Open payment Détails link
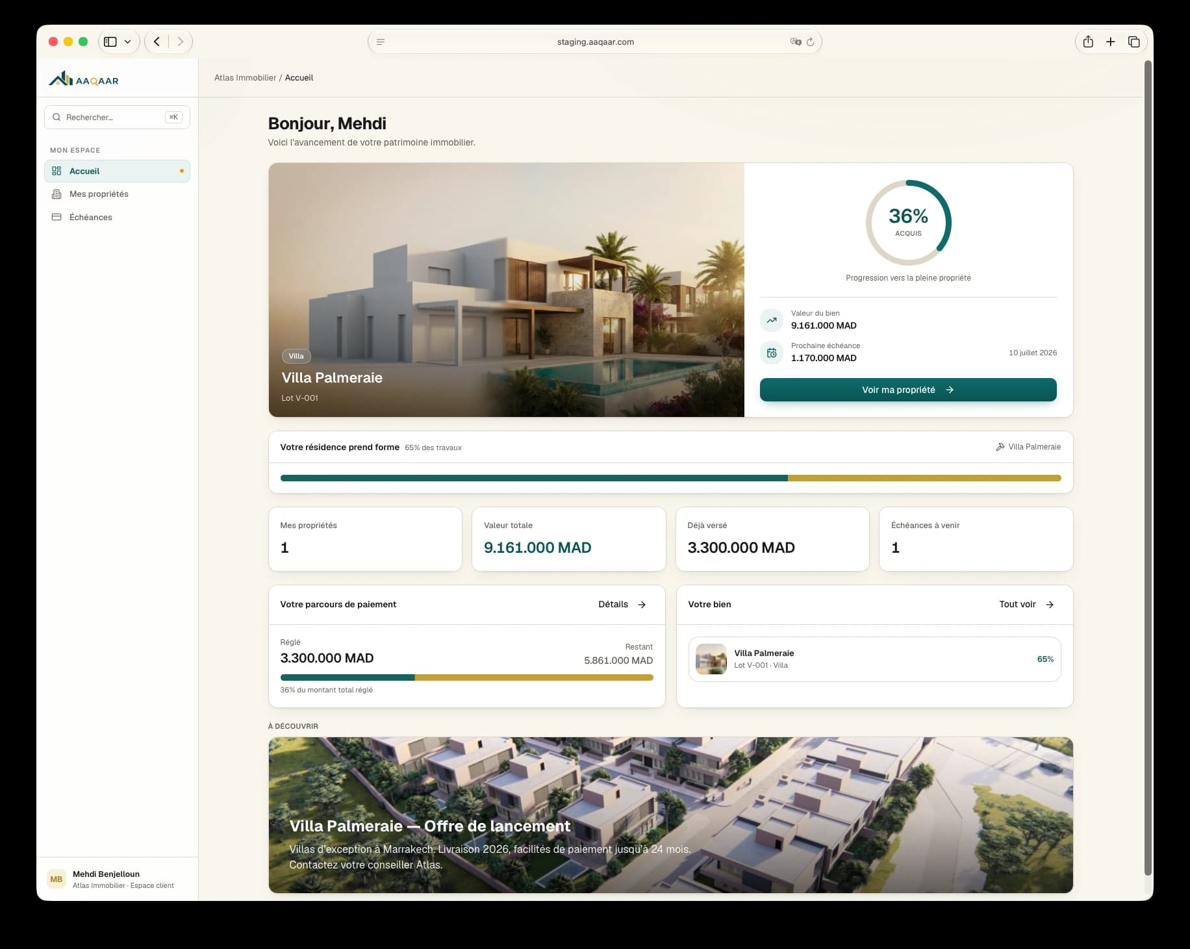 [622, 604]
